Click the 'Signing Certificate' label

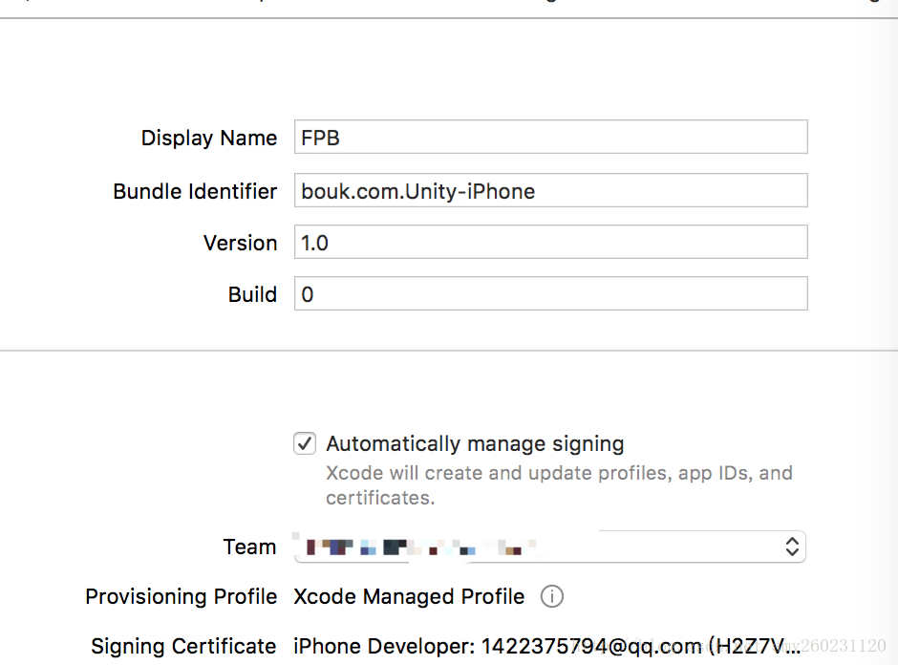coord(183,646)
